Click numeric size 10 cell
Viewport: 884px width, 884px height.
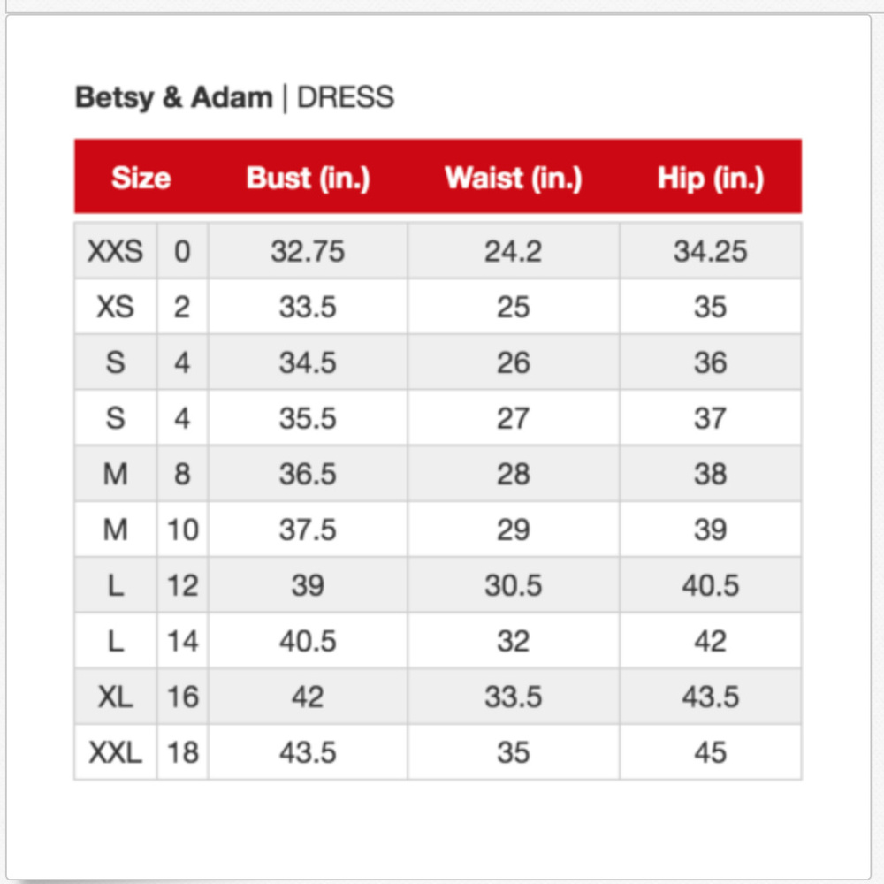(183, 530)
